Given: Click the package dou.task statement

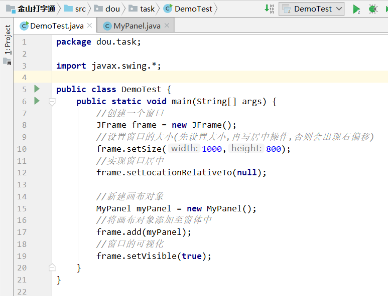Looking at the screenshot, I should point(98,42).
